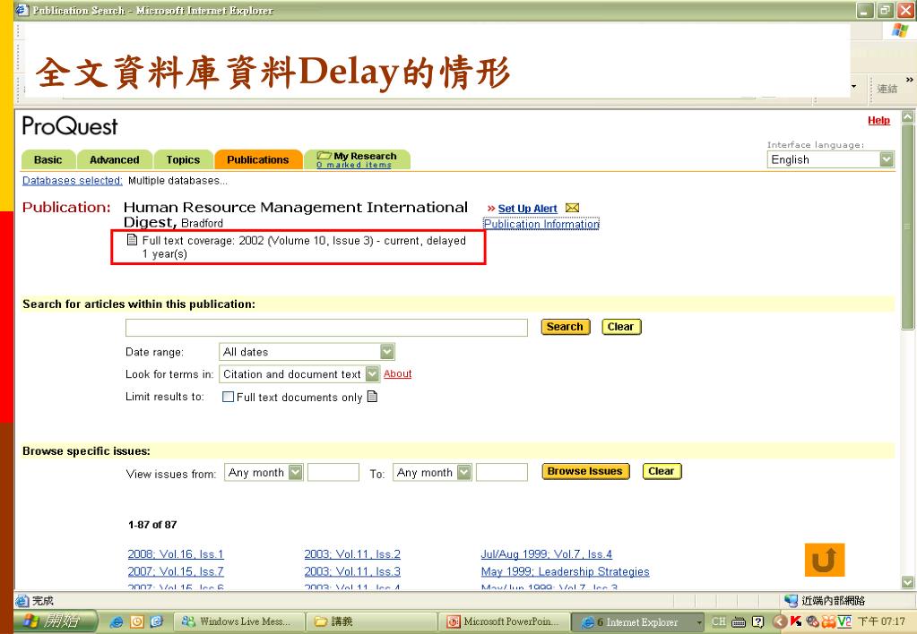The height and width of the screenshot is (634, 917).
Task: Enable Full text documents only checkbox
Action: 228,397
